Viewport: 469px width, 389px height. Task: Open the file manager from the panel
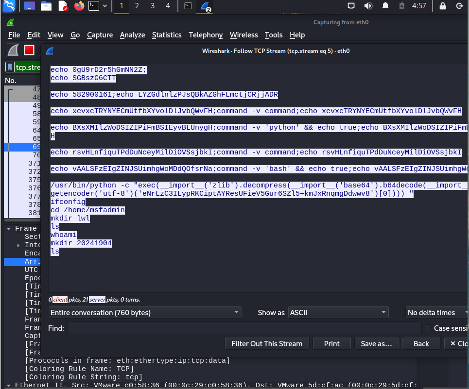pyautogui.click(x=46, y=6)
